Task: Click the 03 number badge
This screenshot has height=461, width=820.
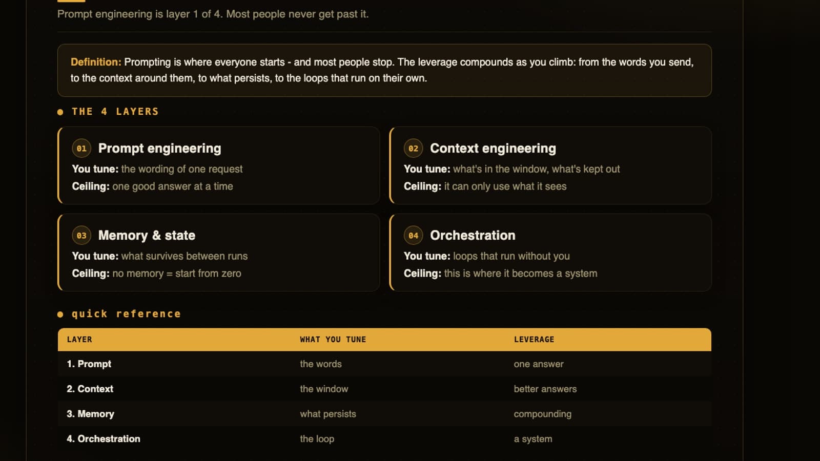Action: point(81,236)
